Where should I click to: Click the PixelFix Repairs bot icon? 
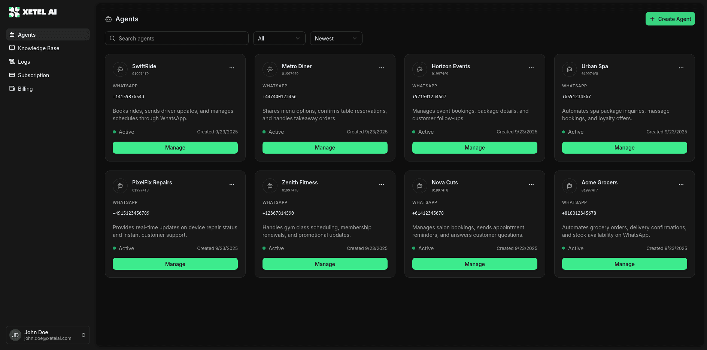(x=120, y=186)
